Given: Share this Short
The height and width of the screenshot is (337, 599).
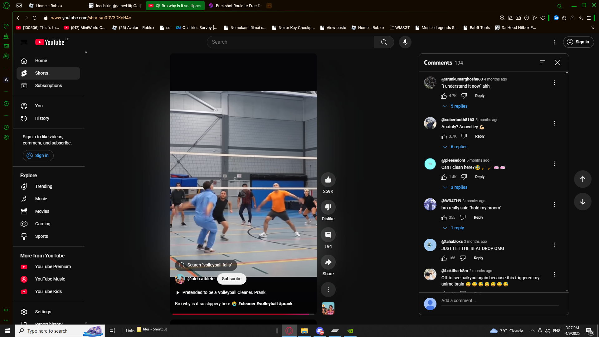Looking at the screenshot, I should click(x=328, y=262).
